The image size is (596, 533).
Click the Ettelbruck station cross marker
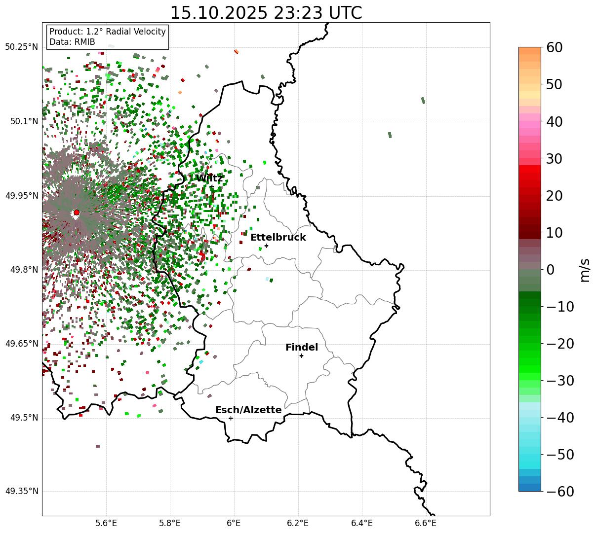point(266,246)
